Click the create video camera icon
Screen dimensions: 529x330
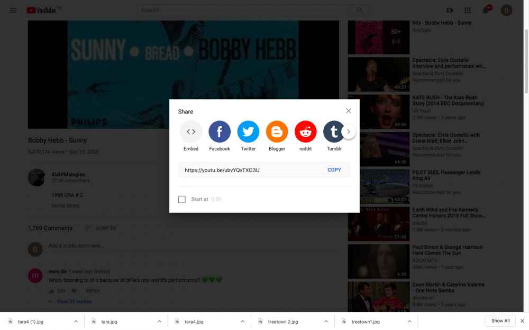(450, 10)
